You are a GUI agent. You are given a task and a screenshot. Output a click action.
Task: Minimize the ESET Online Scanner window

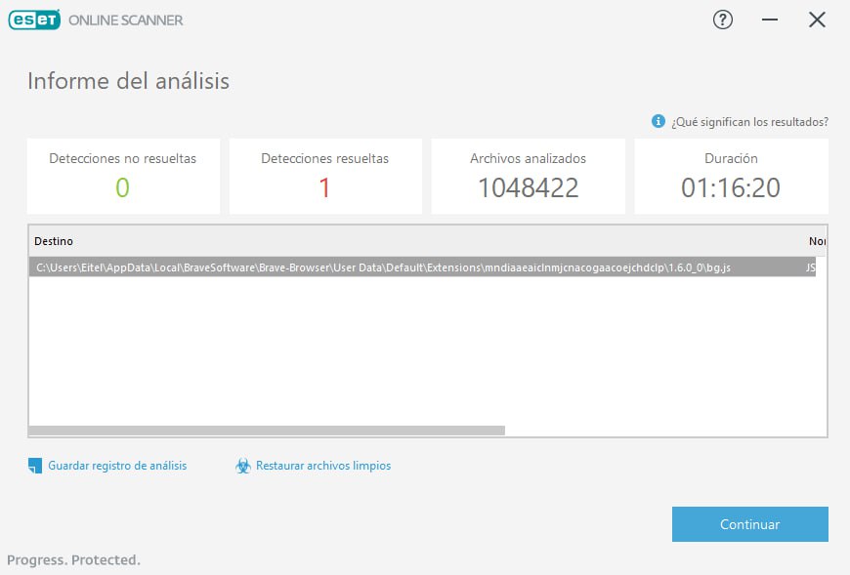point(769,21)
